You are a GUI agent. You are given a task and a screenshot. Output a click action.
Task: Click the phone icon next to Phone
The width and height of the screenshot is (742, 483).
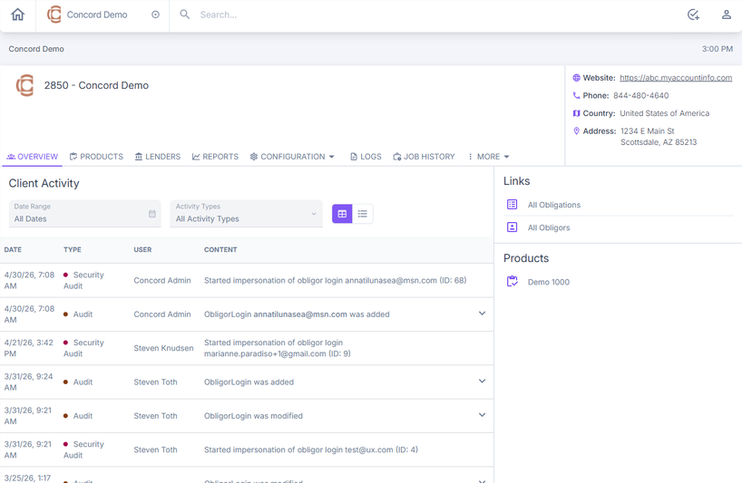576,95
